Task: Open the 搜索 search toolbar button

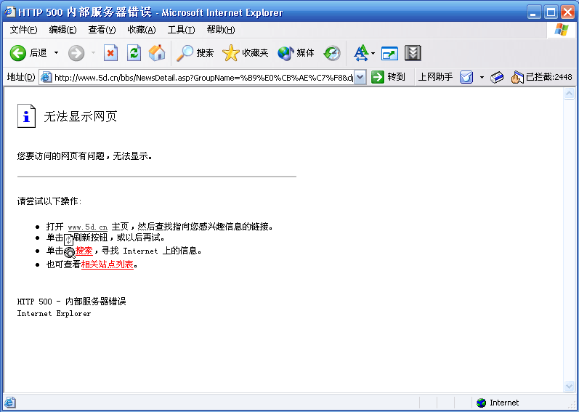Action: click(195, 53)
